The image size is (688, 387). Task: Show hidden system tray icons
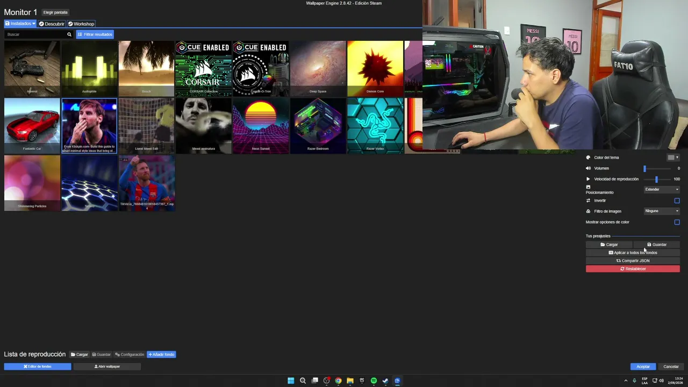(626, 381)
